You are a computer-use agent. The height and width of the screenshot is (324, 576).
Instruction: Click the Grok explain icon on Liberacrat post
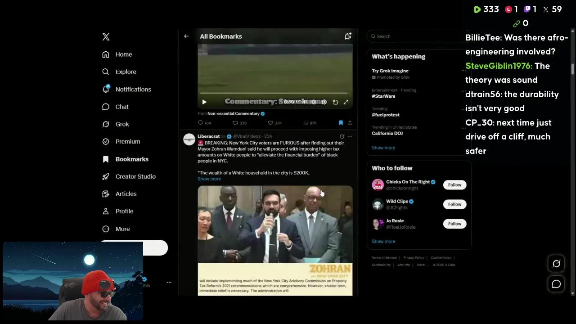(342, 136)
